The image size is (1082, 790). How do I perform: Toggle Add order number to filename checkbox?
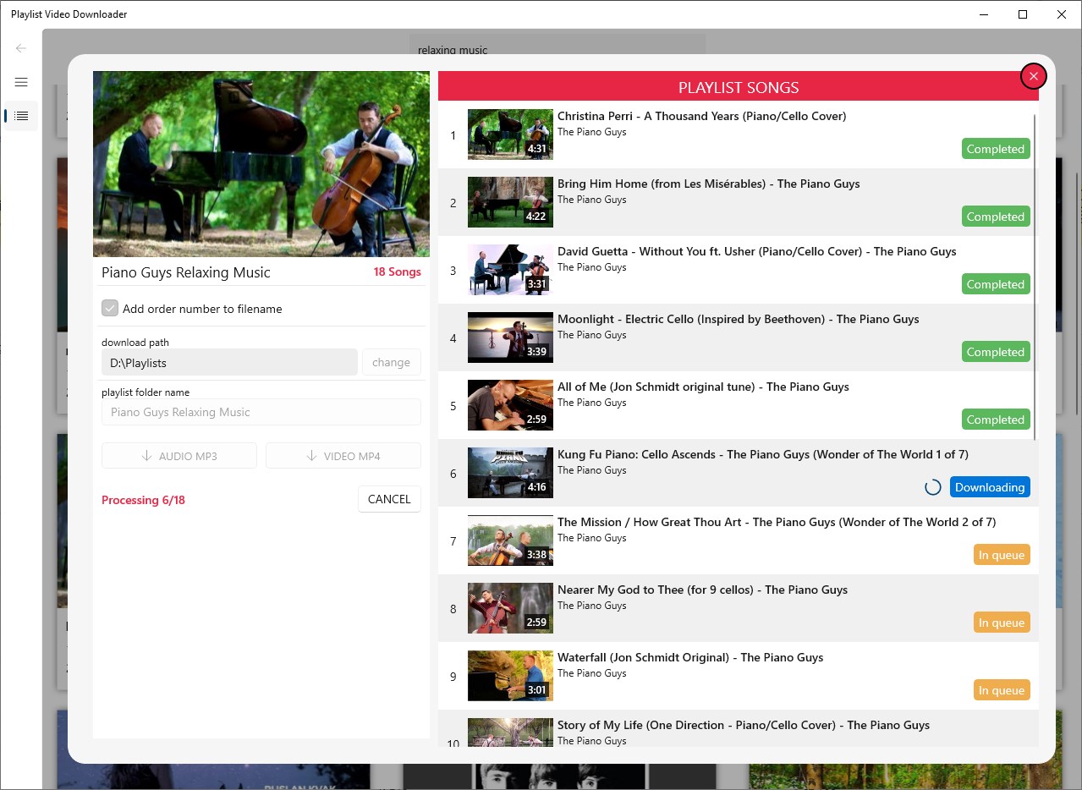[110, 309]
